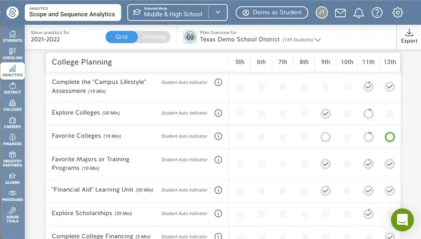Click Favorite Colleges 11th grade progress ring

[x=368, y=137]
